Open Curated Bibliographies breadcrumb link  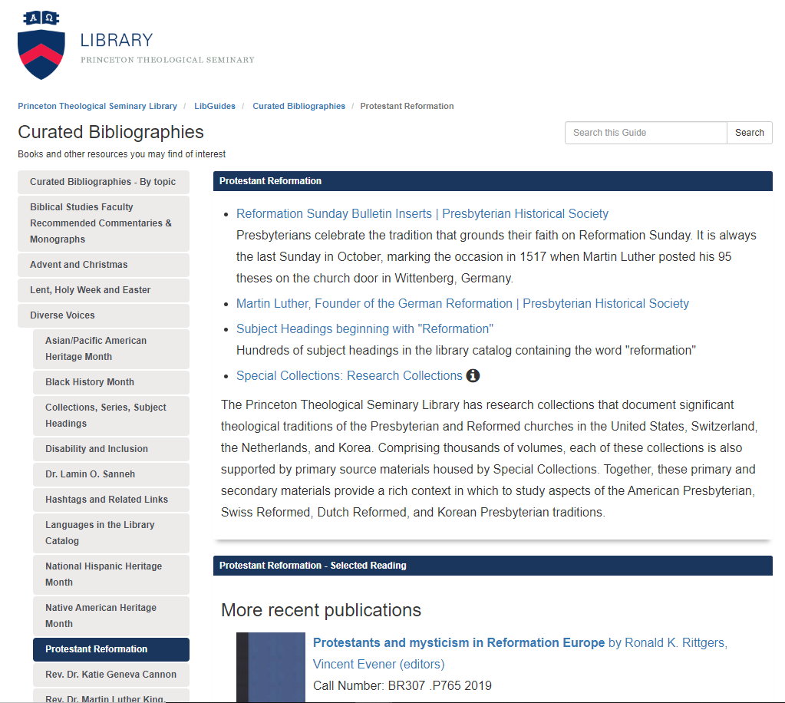click(x=298, y=106)
